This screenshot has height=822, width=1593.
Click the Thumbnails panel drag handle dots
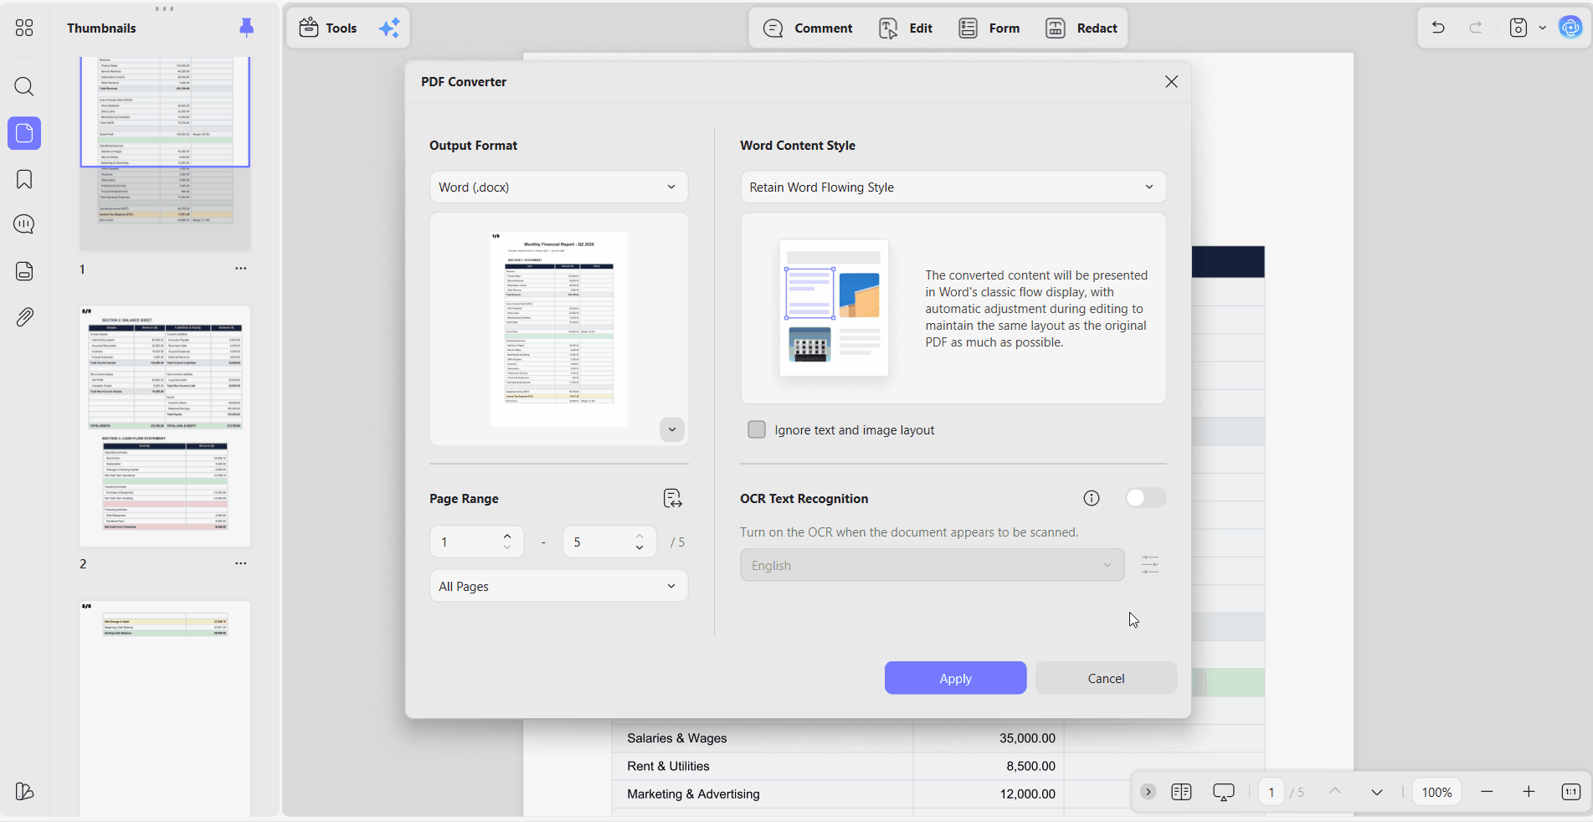pyautogui.click(x=165, y=8)
